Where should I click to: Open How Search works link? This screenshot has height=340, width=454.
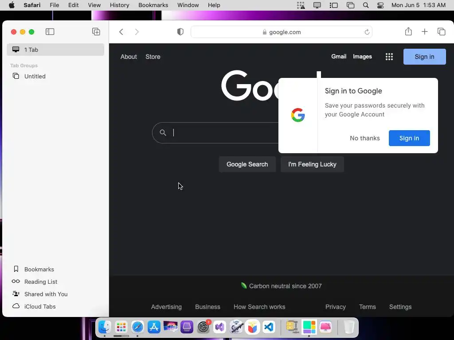(259, 307)
